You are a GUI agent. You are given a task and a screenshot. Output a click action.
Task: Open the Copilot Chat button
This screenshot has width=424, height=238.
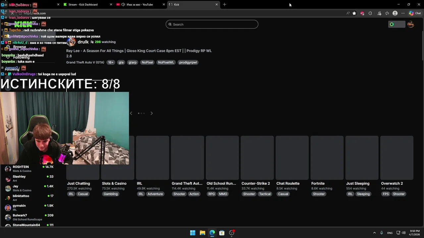(x=415, y=13)
